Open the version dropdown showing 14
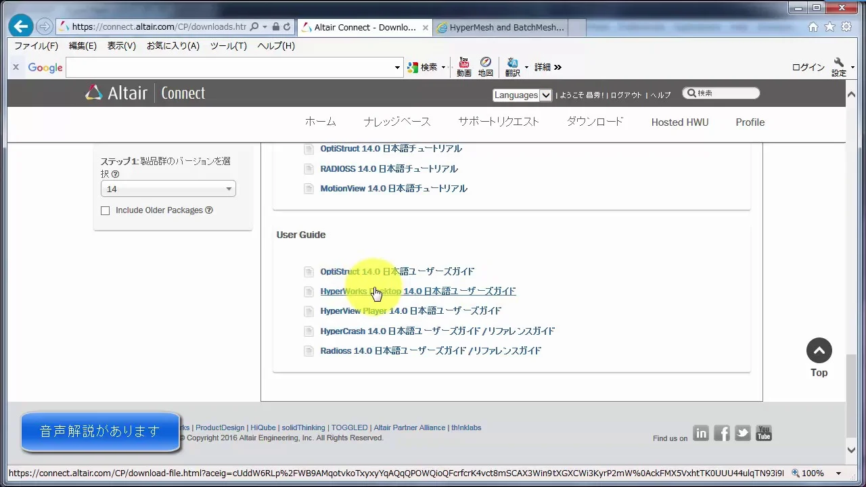The image size is (866, 487). tap(168, 189)
